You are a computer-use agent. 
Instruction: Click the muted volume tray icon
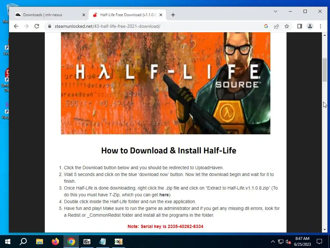(288, 242)
